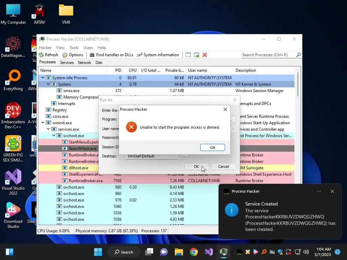
Task: Open the Hacker menu
Action: tap(45, 47)
